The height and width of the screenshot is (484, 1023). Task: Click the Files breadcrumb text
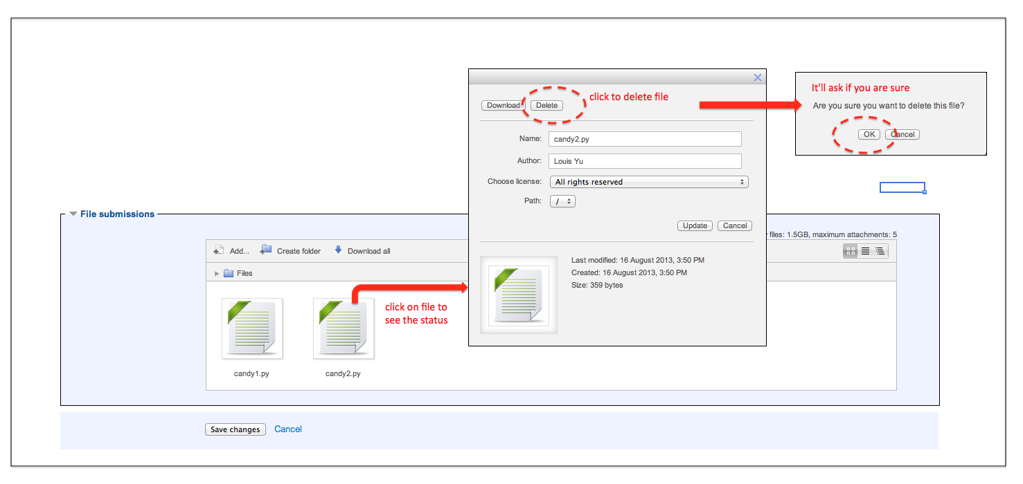[x=244, y=273]
